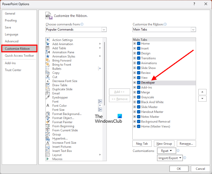This screenshot has width=212, height=174.
Task: Click the New Tab button
Action: [142, 144]
